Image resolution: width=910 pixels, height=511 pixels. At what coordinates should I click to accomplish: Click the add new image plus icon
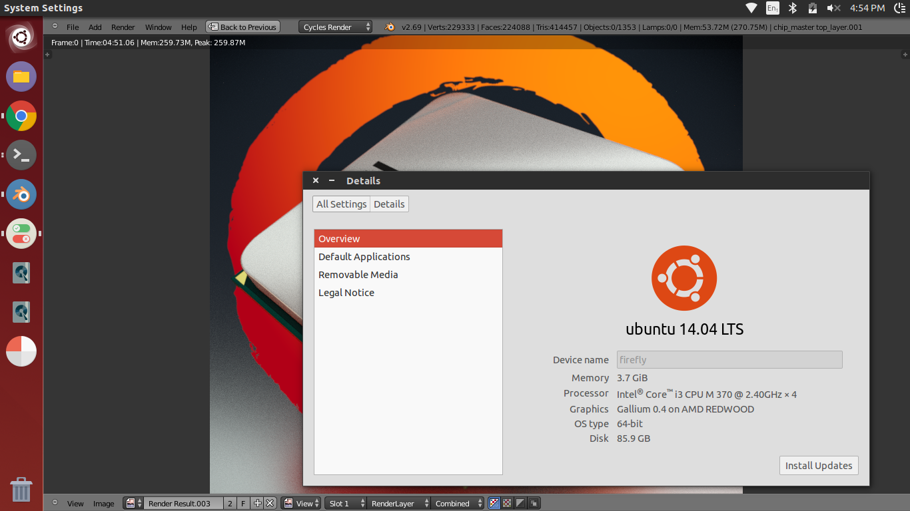258,504
